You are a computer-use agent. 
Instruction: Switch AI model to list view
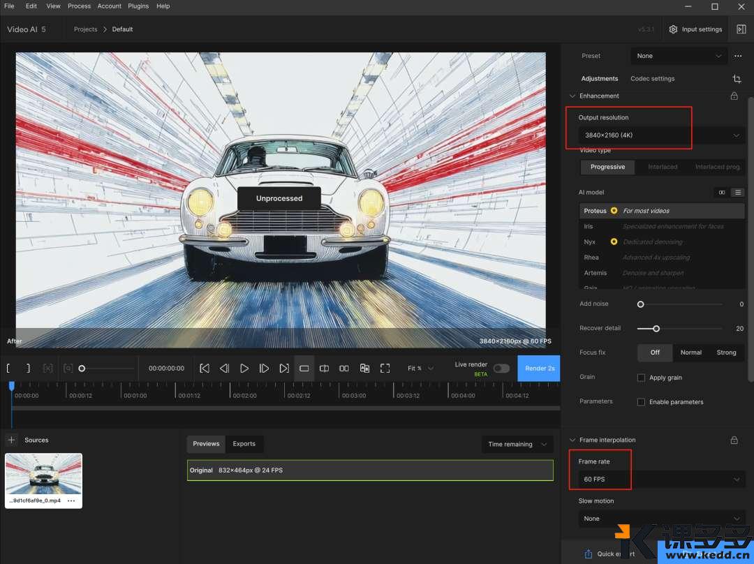(738, 193)
